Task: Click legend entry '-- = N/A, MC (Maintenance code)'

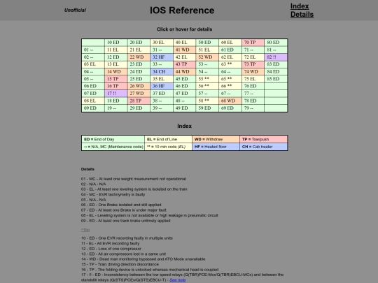Action: pyautogui.click(x=113, y=147)
